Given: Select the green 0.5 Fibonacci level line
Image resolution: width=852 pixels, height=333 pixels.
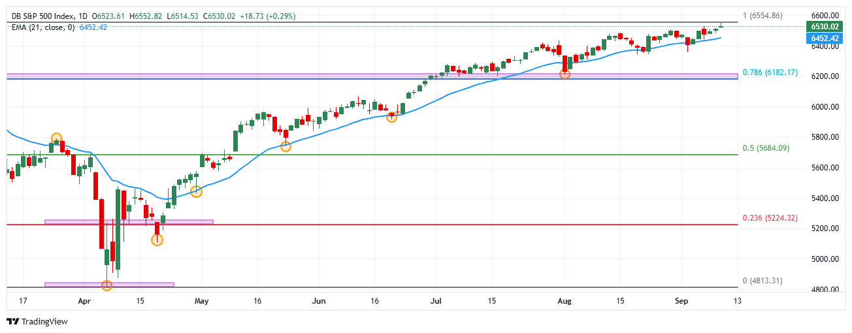Looking at the screenshot, I should [372, 155].
